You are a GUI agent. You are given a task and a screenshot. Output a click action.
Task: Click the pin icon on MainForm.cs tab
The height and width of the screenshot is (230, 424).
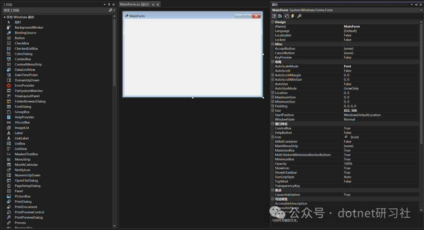pyautogui.click(x=153, y=5)
